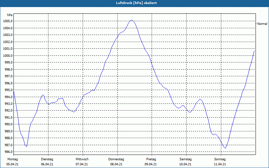Click the date '11.04.21'
This screenshot has width=269, height=168.
tap(220, 164)
